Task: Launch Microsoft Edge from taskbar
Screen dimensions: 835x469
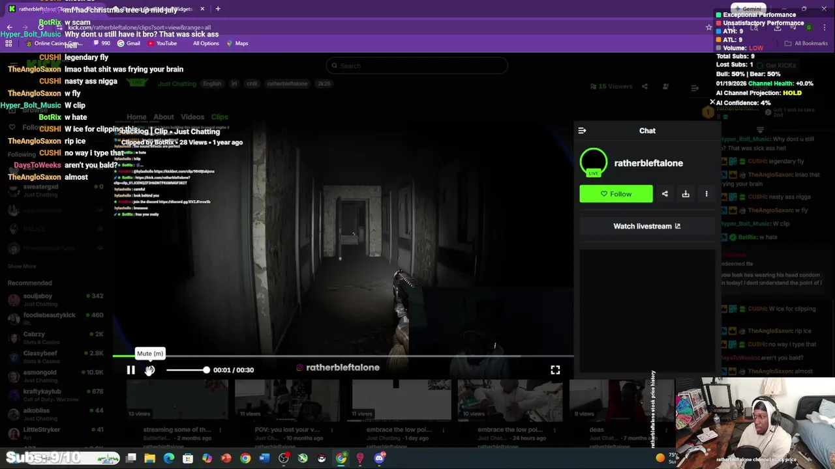Action: click(x=169, y=459)
